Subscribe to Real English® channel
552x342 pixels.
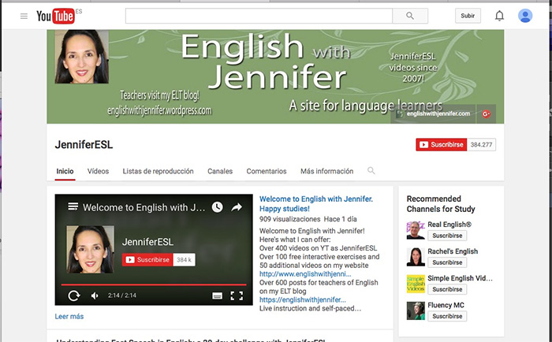point(447,236)
